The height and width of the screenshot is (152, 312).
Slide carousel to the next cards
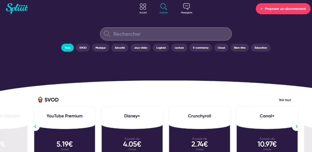(297, 126)
